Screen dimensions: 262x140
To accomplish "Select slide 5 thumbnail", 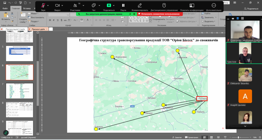I will [19, 53].
